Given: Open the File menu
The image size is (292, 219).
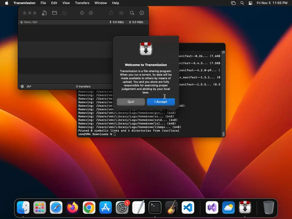Looking at the screenshot, I should click(x=43, y=3).
